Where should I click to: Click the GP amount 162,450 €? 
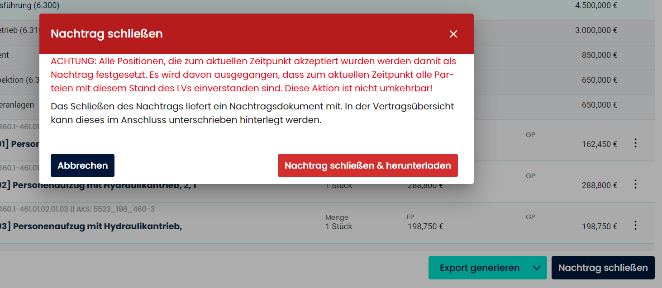[x=599, y=145]
